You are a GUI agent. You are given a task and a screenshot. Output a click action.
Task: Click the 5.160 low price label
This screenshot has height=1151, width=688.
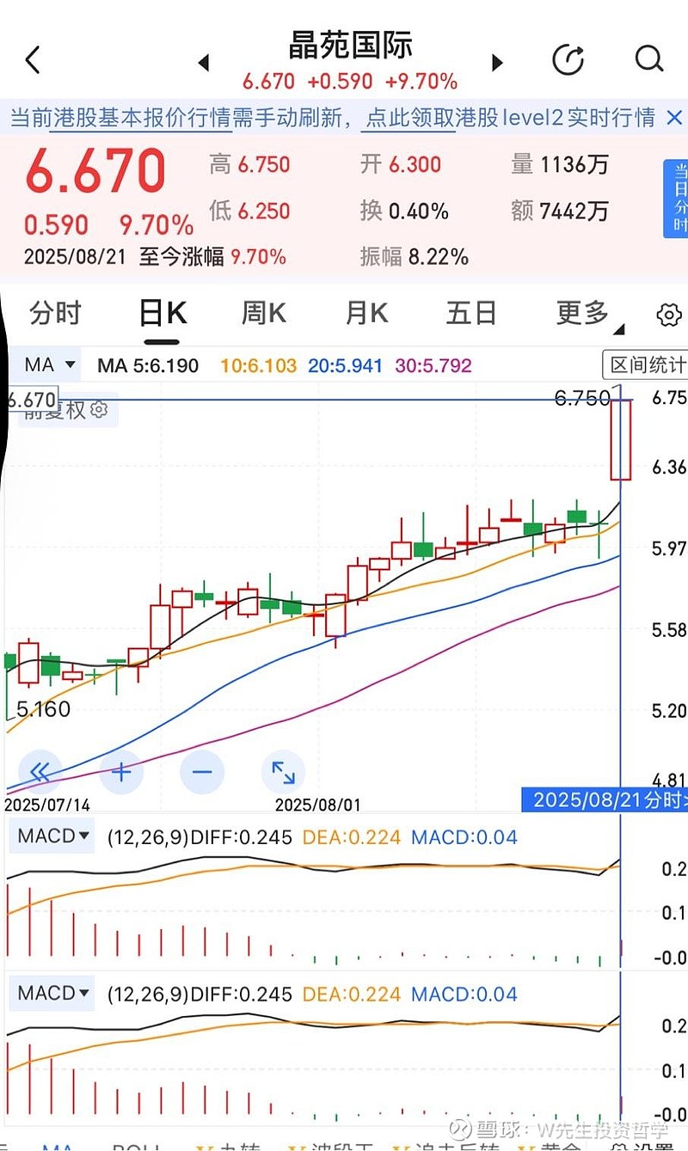(x=42, y=710)
